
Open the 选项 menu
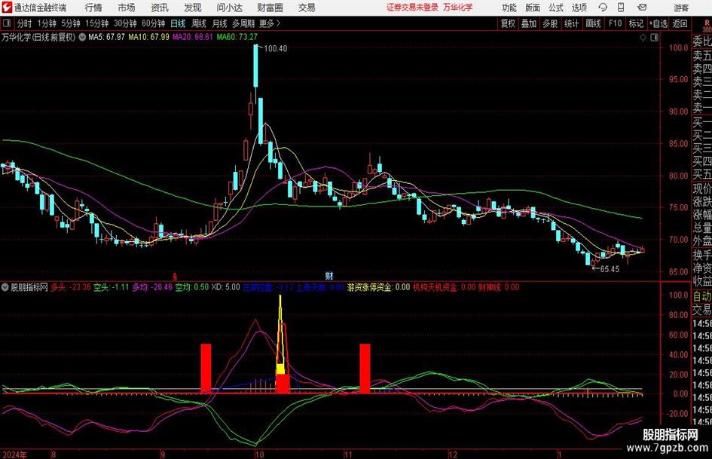[x=579, y=8]
